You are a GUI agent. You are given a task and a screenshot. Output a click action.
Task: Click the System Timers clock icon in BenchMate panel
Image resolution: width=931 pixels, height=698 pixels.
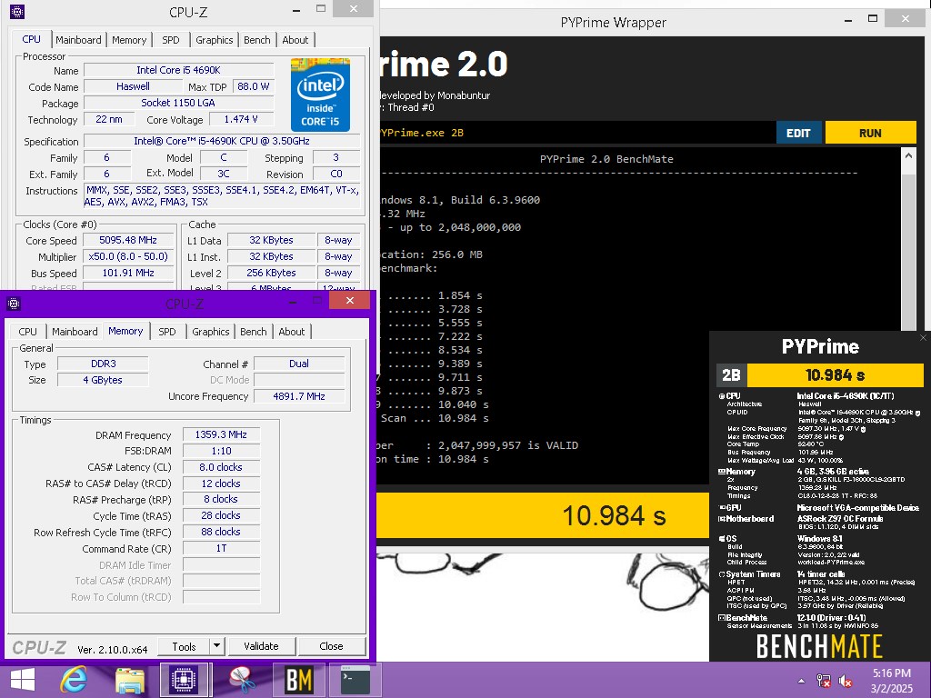point(721,574)
